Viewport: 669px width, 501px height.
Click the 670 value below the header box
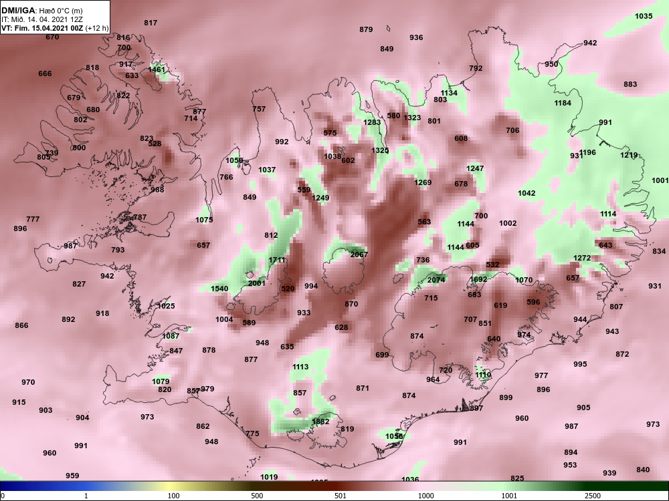click(x=52, y=37)
